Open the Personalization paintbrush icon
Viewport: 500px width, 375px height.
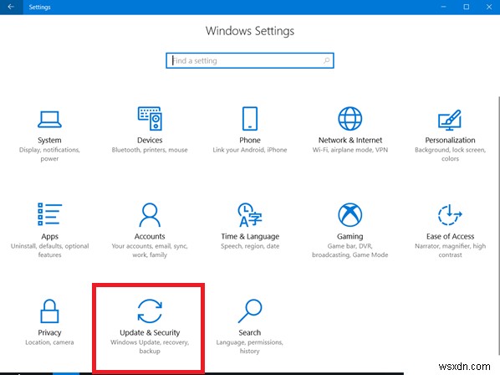[450, 120]
